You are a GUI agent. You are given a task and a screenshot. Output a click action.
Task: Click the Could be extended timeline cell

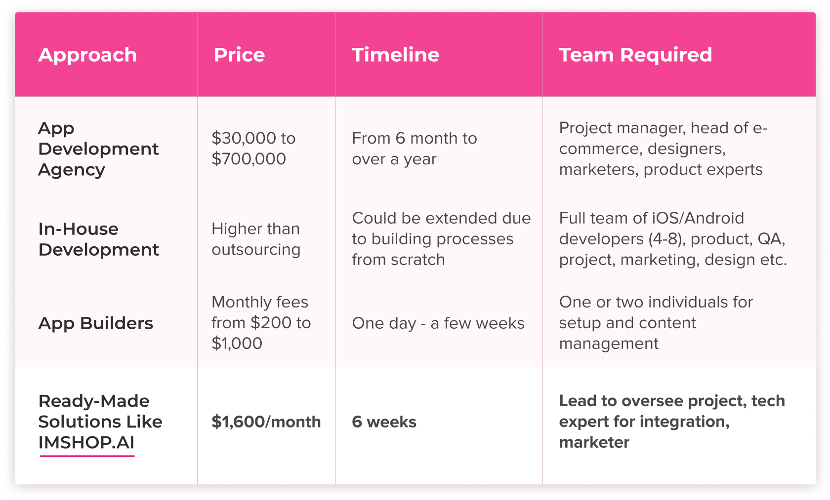tap(441, 239)
